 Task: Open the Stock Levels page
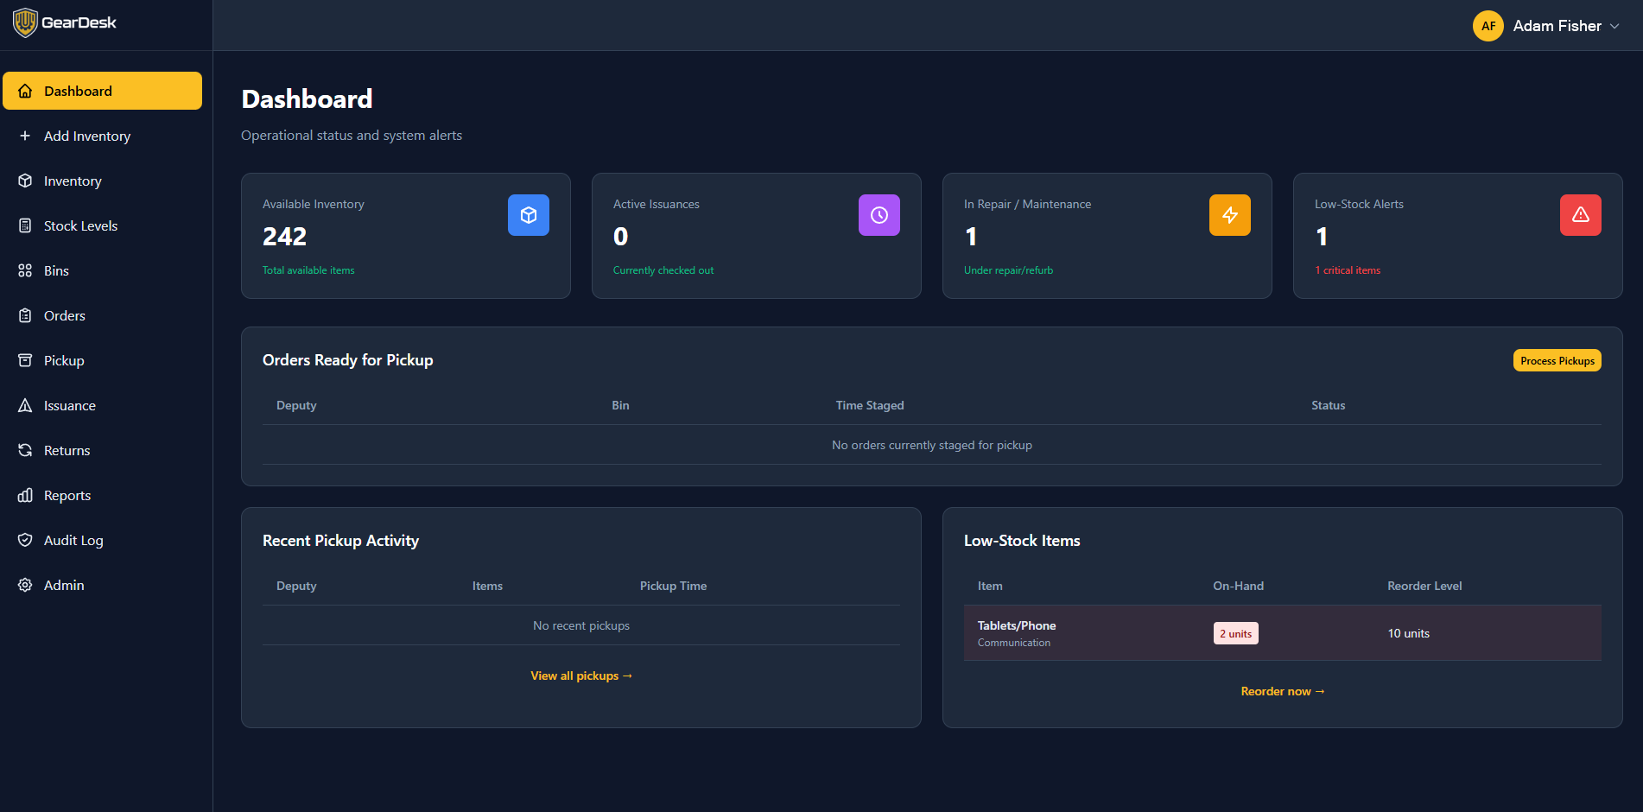[80, 225]
